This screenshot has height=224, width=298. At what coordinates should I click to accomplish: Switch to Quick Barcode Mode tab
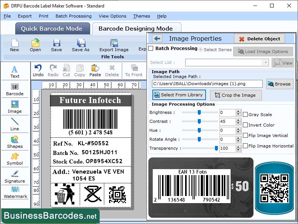click(x=52, y=28)
